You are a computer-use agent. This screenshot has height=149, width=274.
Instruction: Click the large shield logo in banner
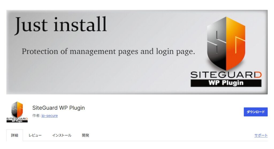[226, 44]
